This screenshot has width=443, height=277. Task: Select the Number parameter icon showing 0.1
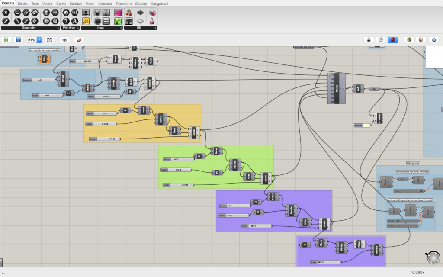point(74,13)
